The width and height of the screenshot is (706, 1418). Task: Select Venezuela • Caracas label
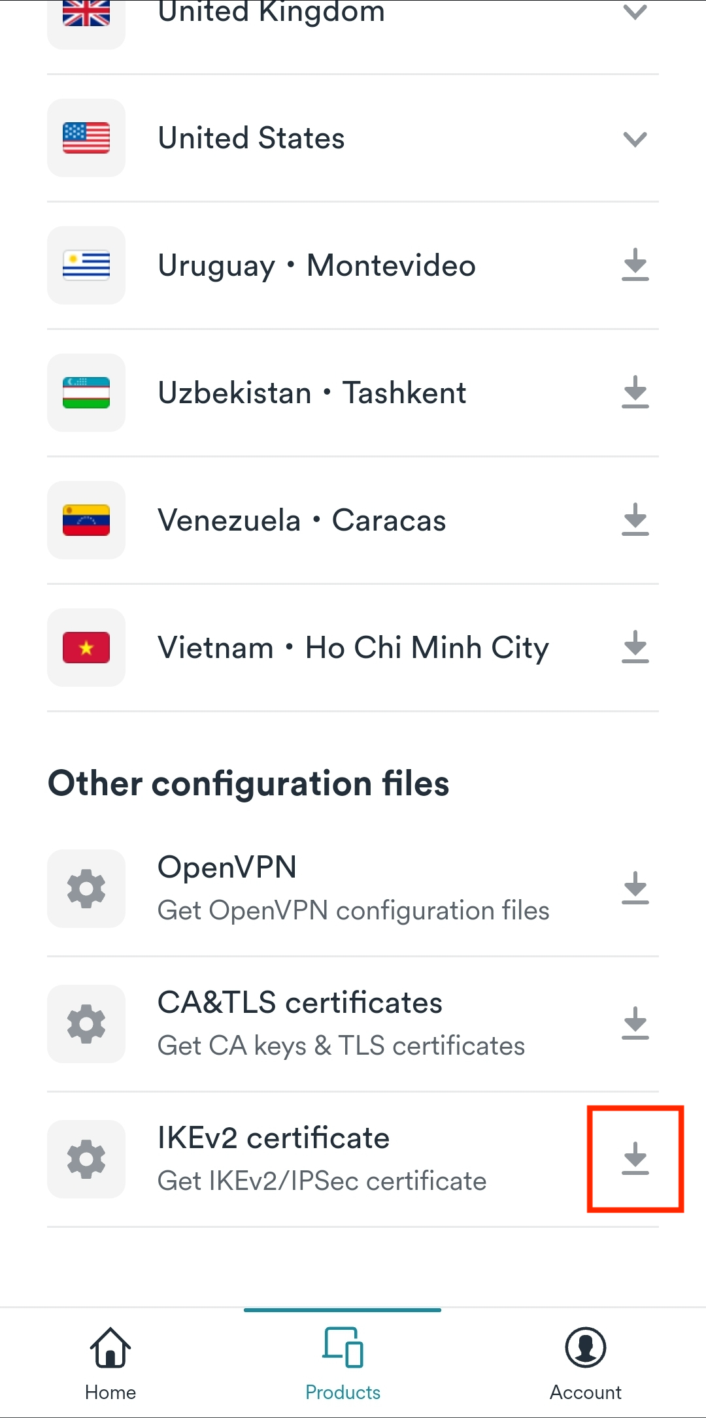[301, 520]
